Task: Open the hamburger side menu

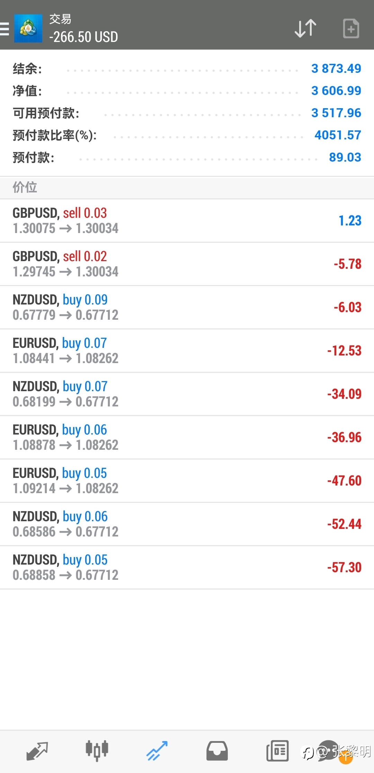Action: pyautogui.click(x=5, y=28)
